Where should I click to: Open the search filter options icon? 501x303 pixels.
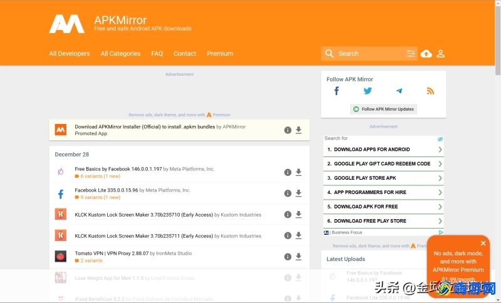(x=411, y=54)
